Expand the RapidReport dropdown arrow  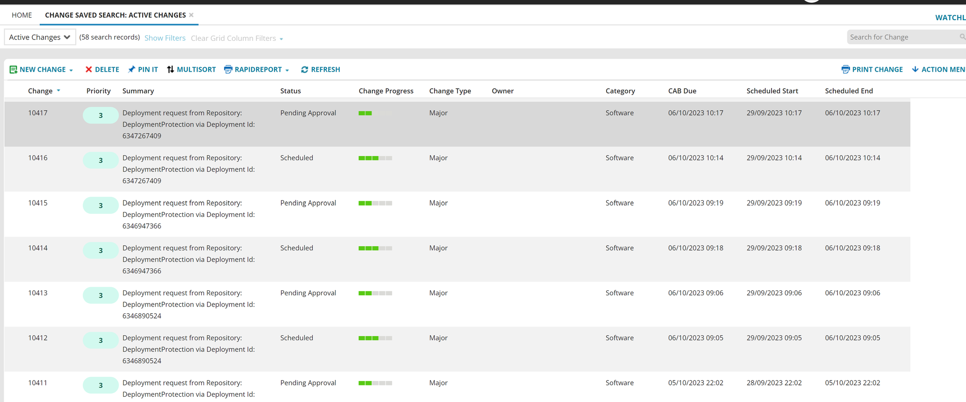287,70
